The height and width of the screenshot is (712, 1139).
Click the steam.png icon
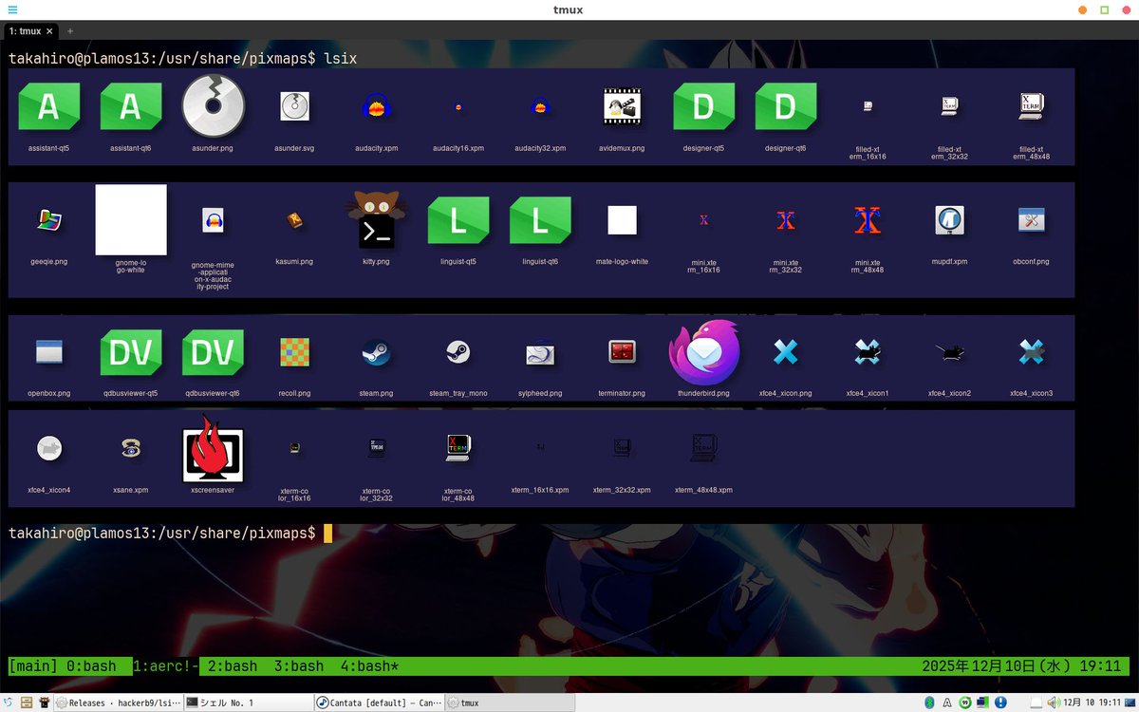(x=376, y=352)
